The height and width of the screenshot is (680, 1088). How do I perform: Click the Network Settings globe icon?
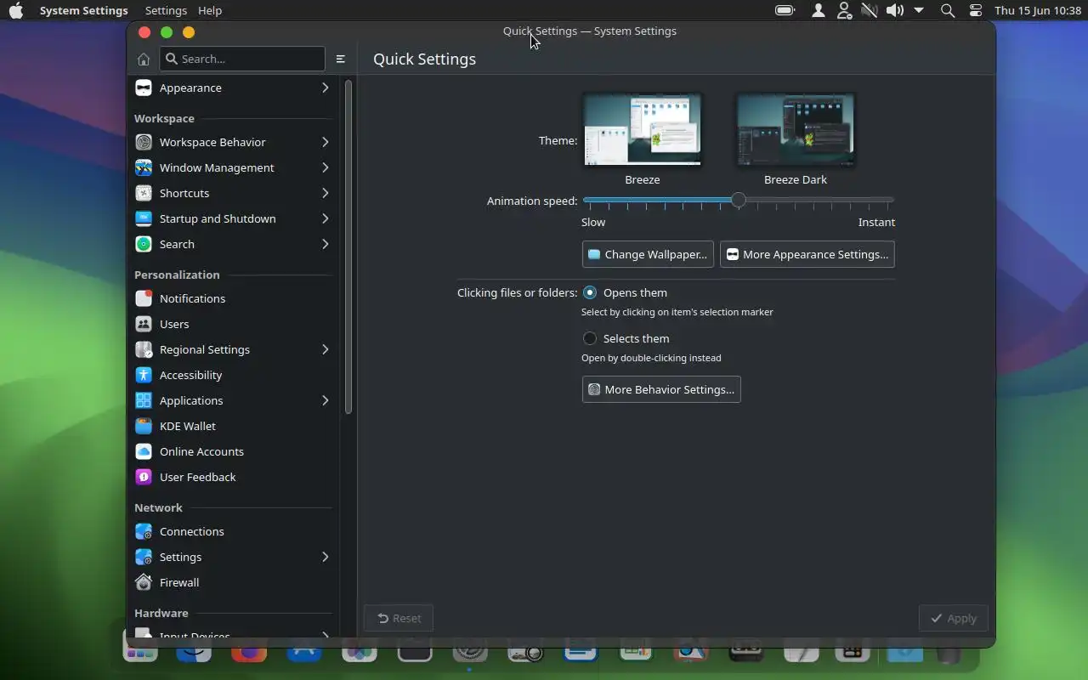pyautogui.click(x=144, y=557)
